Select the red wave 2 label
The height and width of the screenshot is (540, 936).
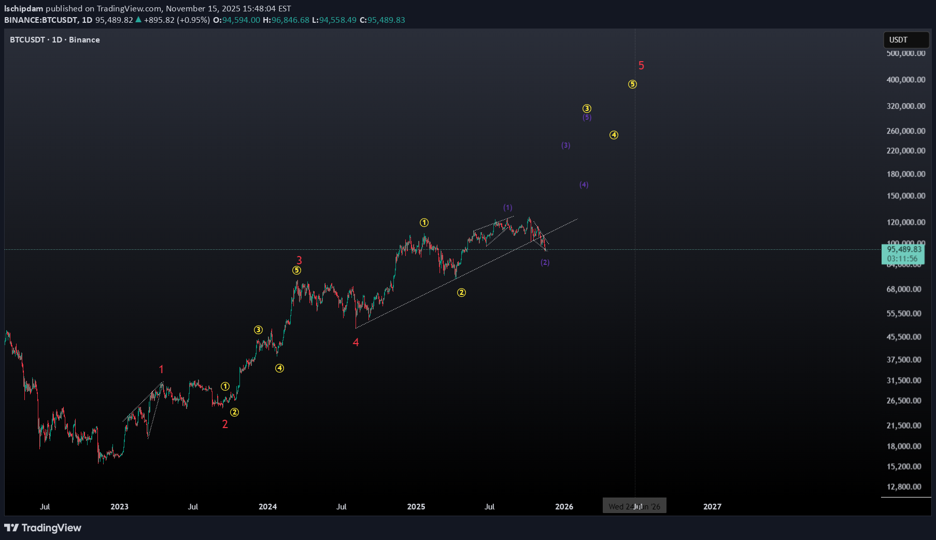point(225,424)
